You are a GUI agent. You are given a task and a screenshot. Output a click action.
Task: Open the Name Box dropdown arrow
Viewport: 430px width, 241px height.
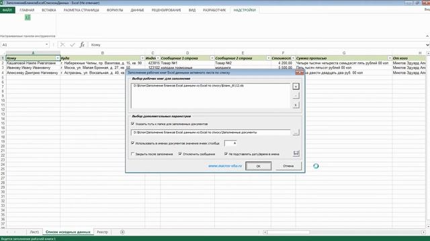tap(46, 45)
